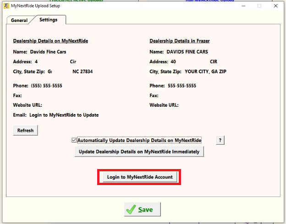
Task: Click the green checkmark Save button
Action: pyautogui.click(x=143, y=209)
